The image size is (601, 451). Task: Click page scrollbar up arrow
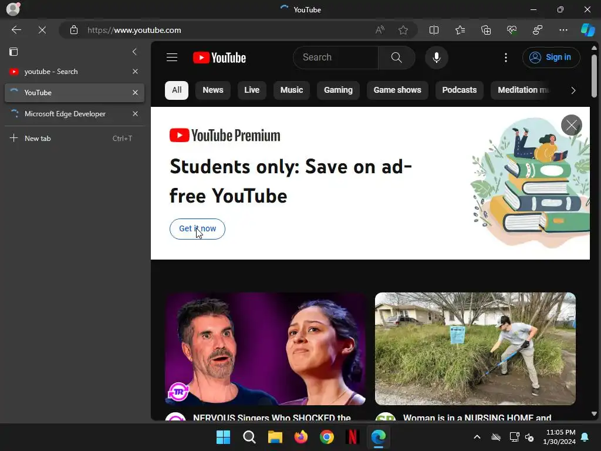594,48
